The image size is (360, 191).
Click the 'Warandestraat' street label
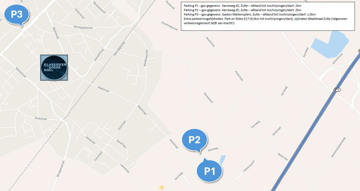pyautogui.click(x=99, y=7)
